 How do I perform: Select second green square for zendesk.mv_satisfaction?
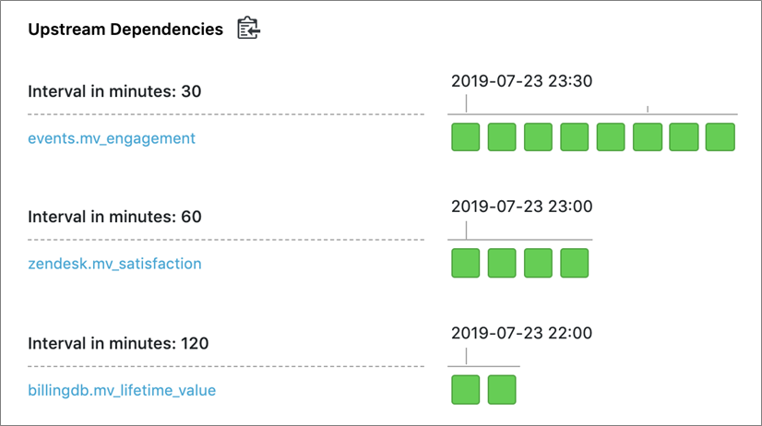[502, 263]
